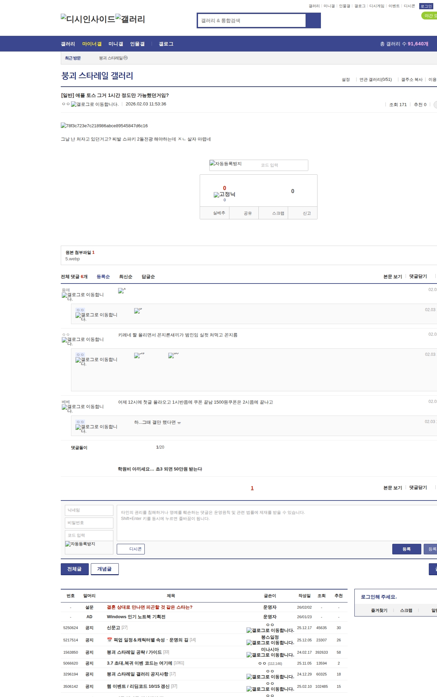
Task: Collapse comments with 댓글닫기
Action: (418, 276)
